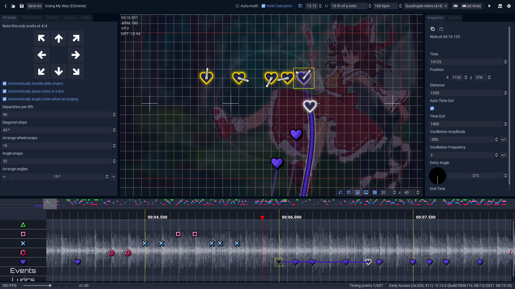
Task: Arrange notes upward arrow
Action: [59, 38]
